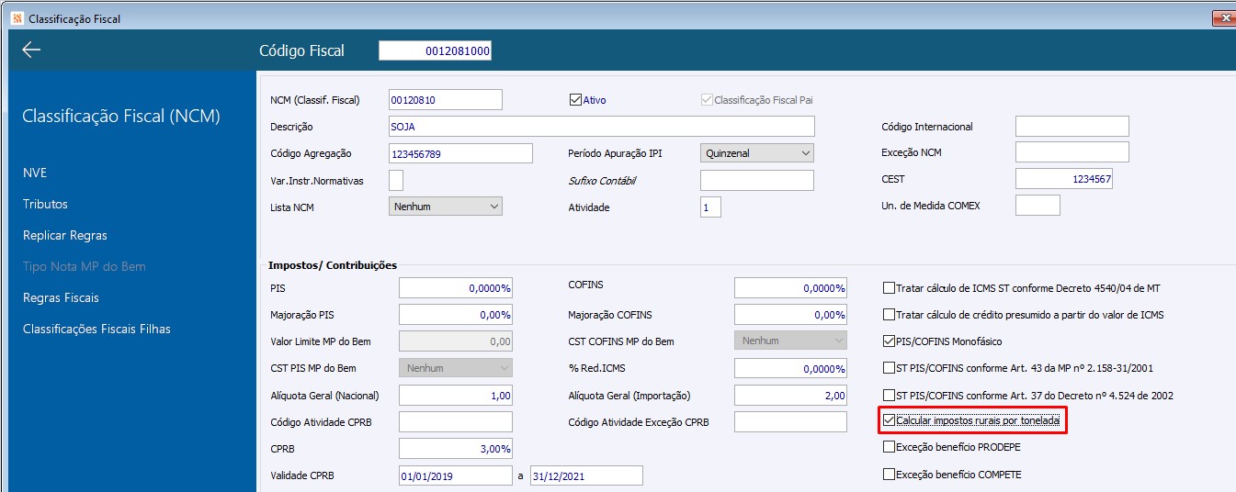1236x492 pixels.
Task: Open Classificações Fiscais Filhas
Action: 96,329
